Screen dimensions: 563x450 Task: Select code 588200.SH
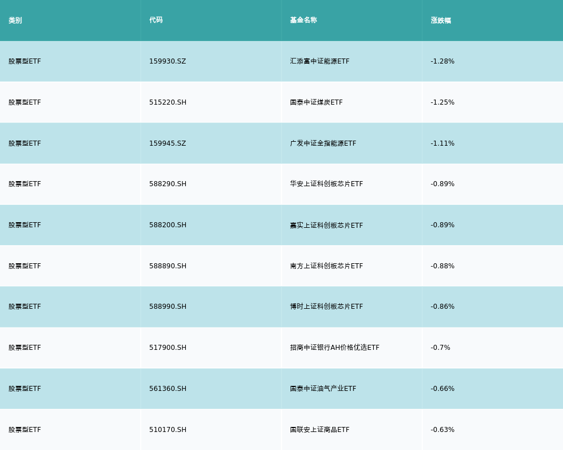(x=168, y=225)
